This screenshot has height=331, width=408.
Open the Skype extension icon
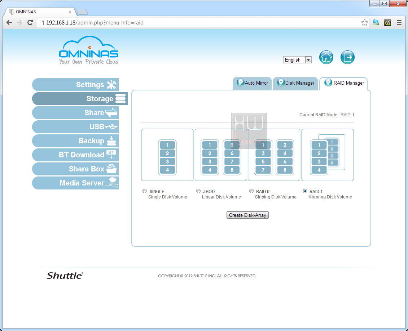click(376, 23)
